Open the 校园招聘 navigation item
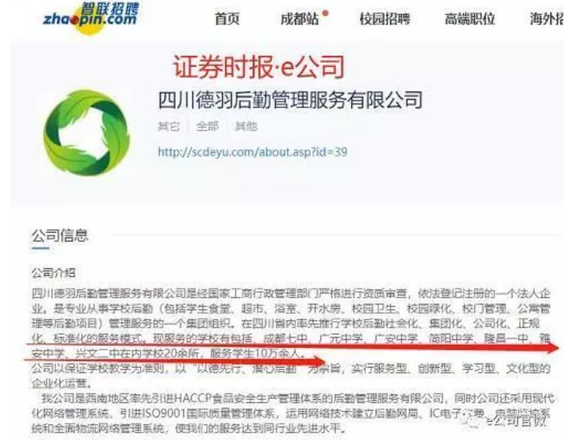This screenshot has height=440, width=570. pyautogui.click(x=385, y=19)
